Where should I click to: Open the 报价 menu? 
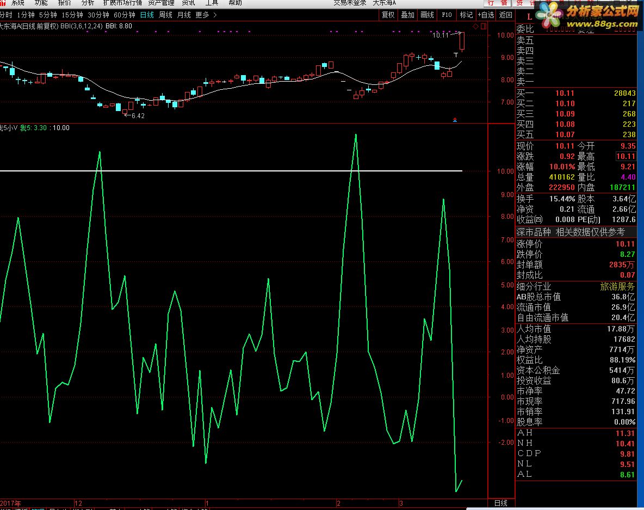click(x=65, y=3)
